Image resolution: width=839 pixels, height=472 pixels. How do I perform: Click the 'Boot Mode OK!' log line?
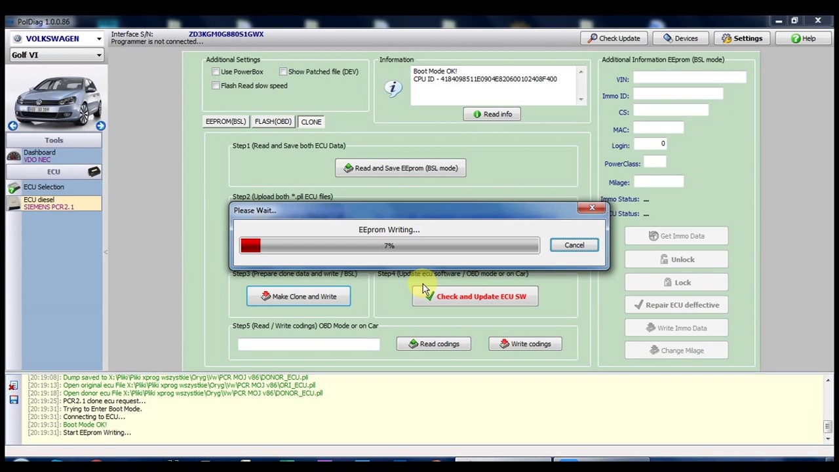[85, 425]
